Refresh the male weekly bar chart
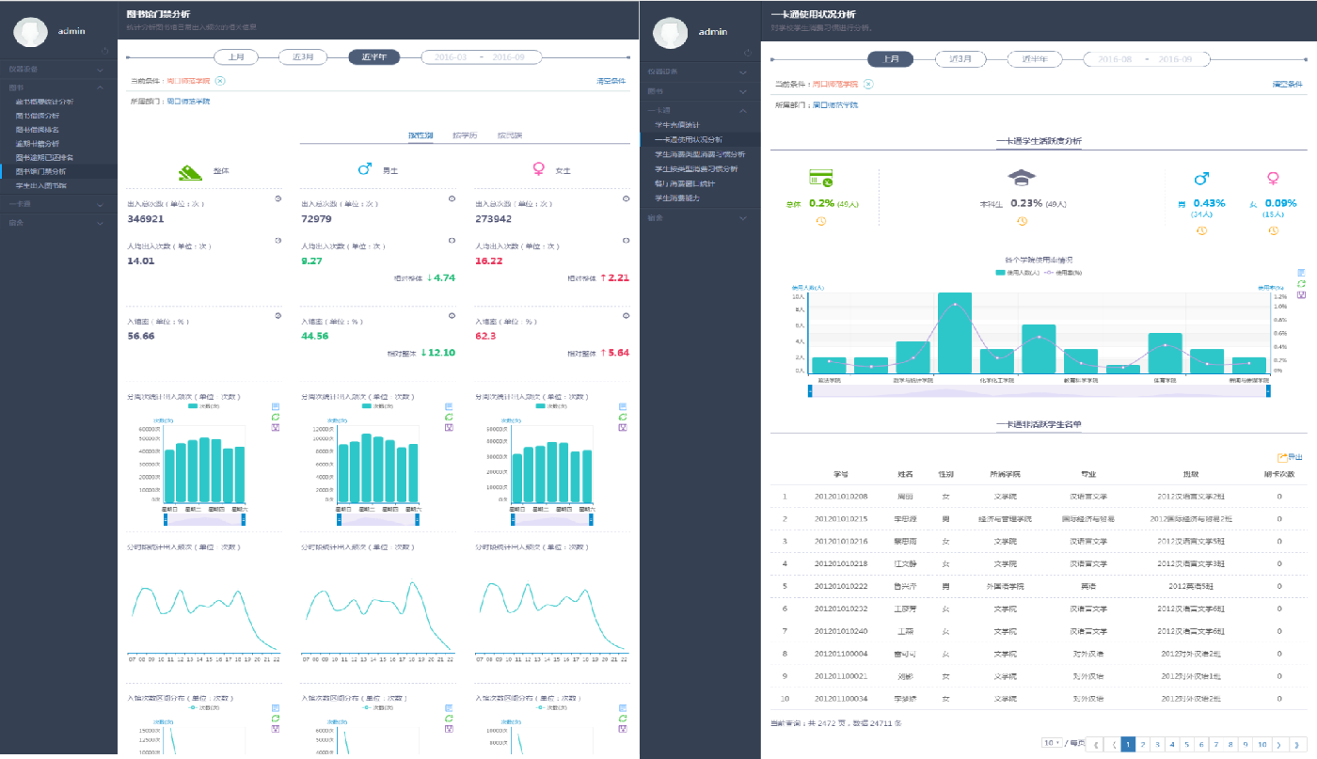The height and width of the screenshot is (759, 1317). pyautogui.click(x=450, y=417)
